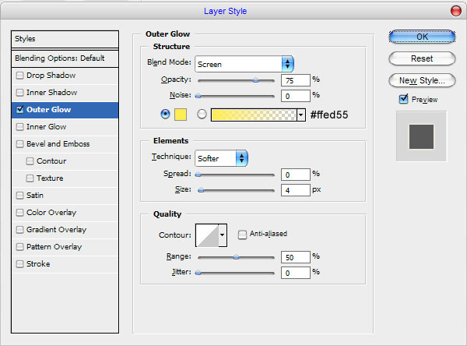
Task: Click the layer style preview thumbnail
Action: pyautogui.click(x=420, y=136)
